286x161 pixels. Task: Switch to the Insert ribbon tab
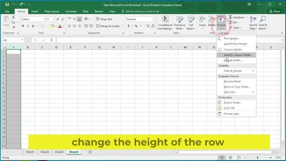(34, 11)
